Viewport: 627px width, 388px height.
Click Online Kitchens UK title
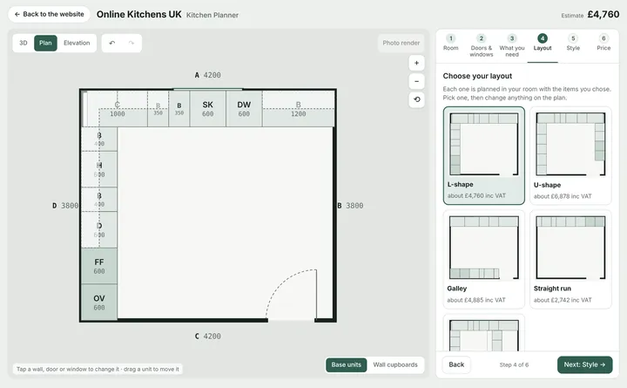(x=138, y=15)
